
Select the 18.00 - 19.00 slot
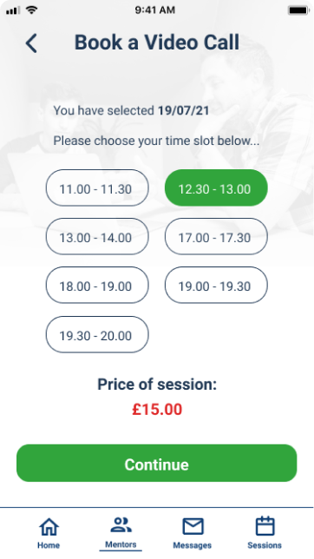tap(97, 286)
